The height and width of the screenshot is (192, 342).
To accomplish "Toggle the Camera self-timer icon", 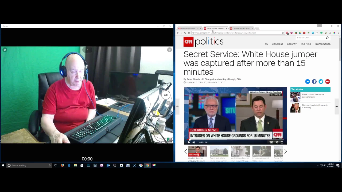I will pyautogui.click(x=5, y=50).
